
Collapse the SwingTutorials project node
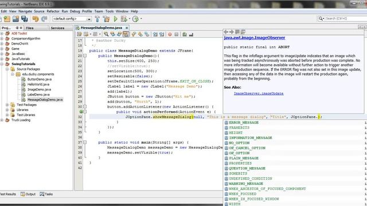click(2, 64)
